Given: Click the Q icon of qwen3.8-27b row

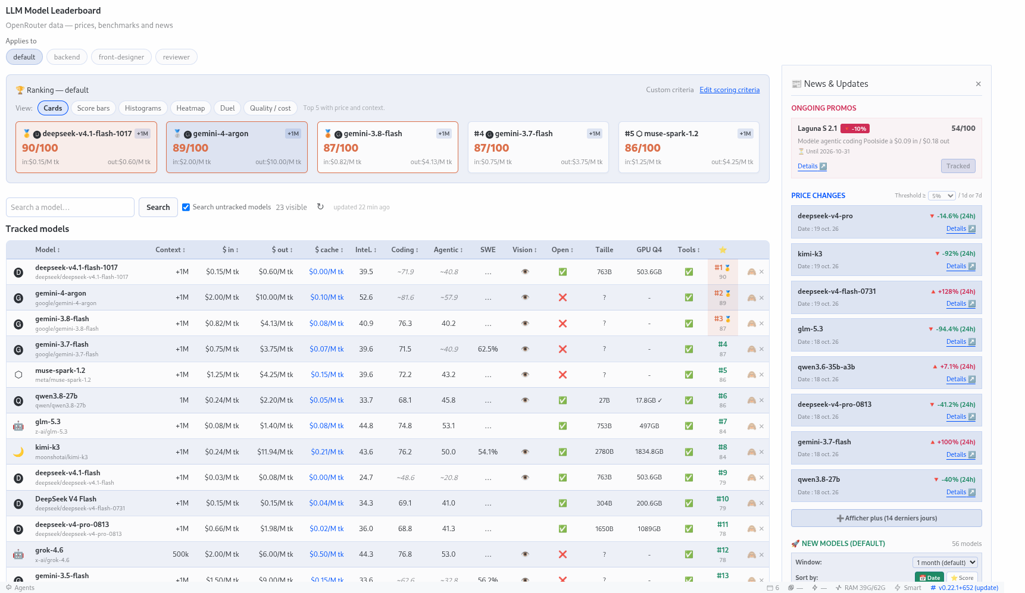Looking at the screenshot, I should 18,401.
